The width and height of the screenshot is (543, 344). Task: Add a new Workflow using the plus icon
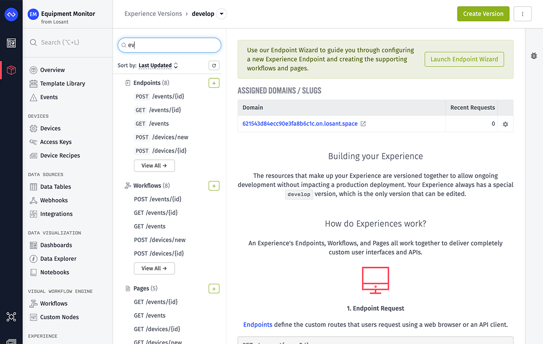pyautogui.click(x=214, y=186)
